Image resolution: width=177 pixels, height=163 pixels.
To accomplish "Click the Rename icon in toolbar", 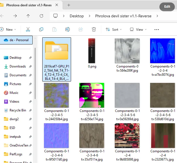I will (x=68, y=29).
